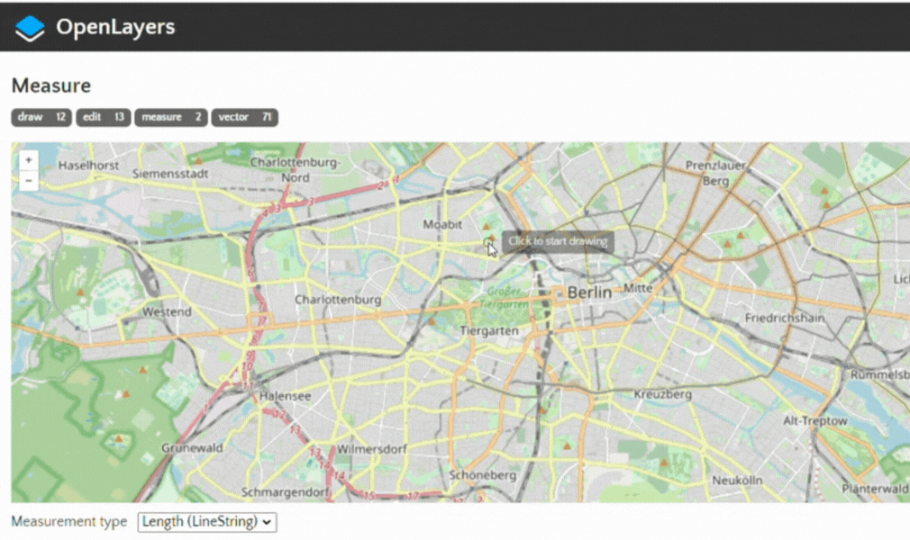Click the Tiergarten label on the map
910x540 pixels.
(489, 330)
